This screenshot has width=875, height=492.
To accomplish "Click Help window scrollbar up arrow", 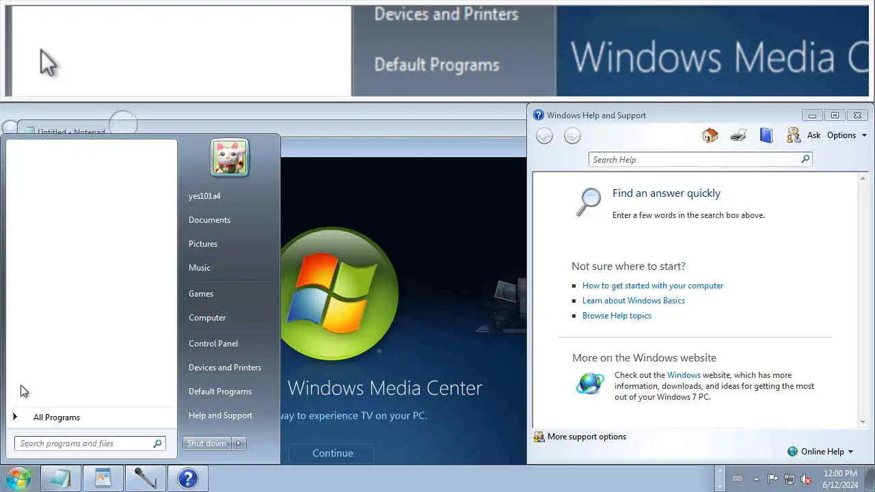I will click(863, 177).
